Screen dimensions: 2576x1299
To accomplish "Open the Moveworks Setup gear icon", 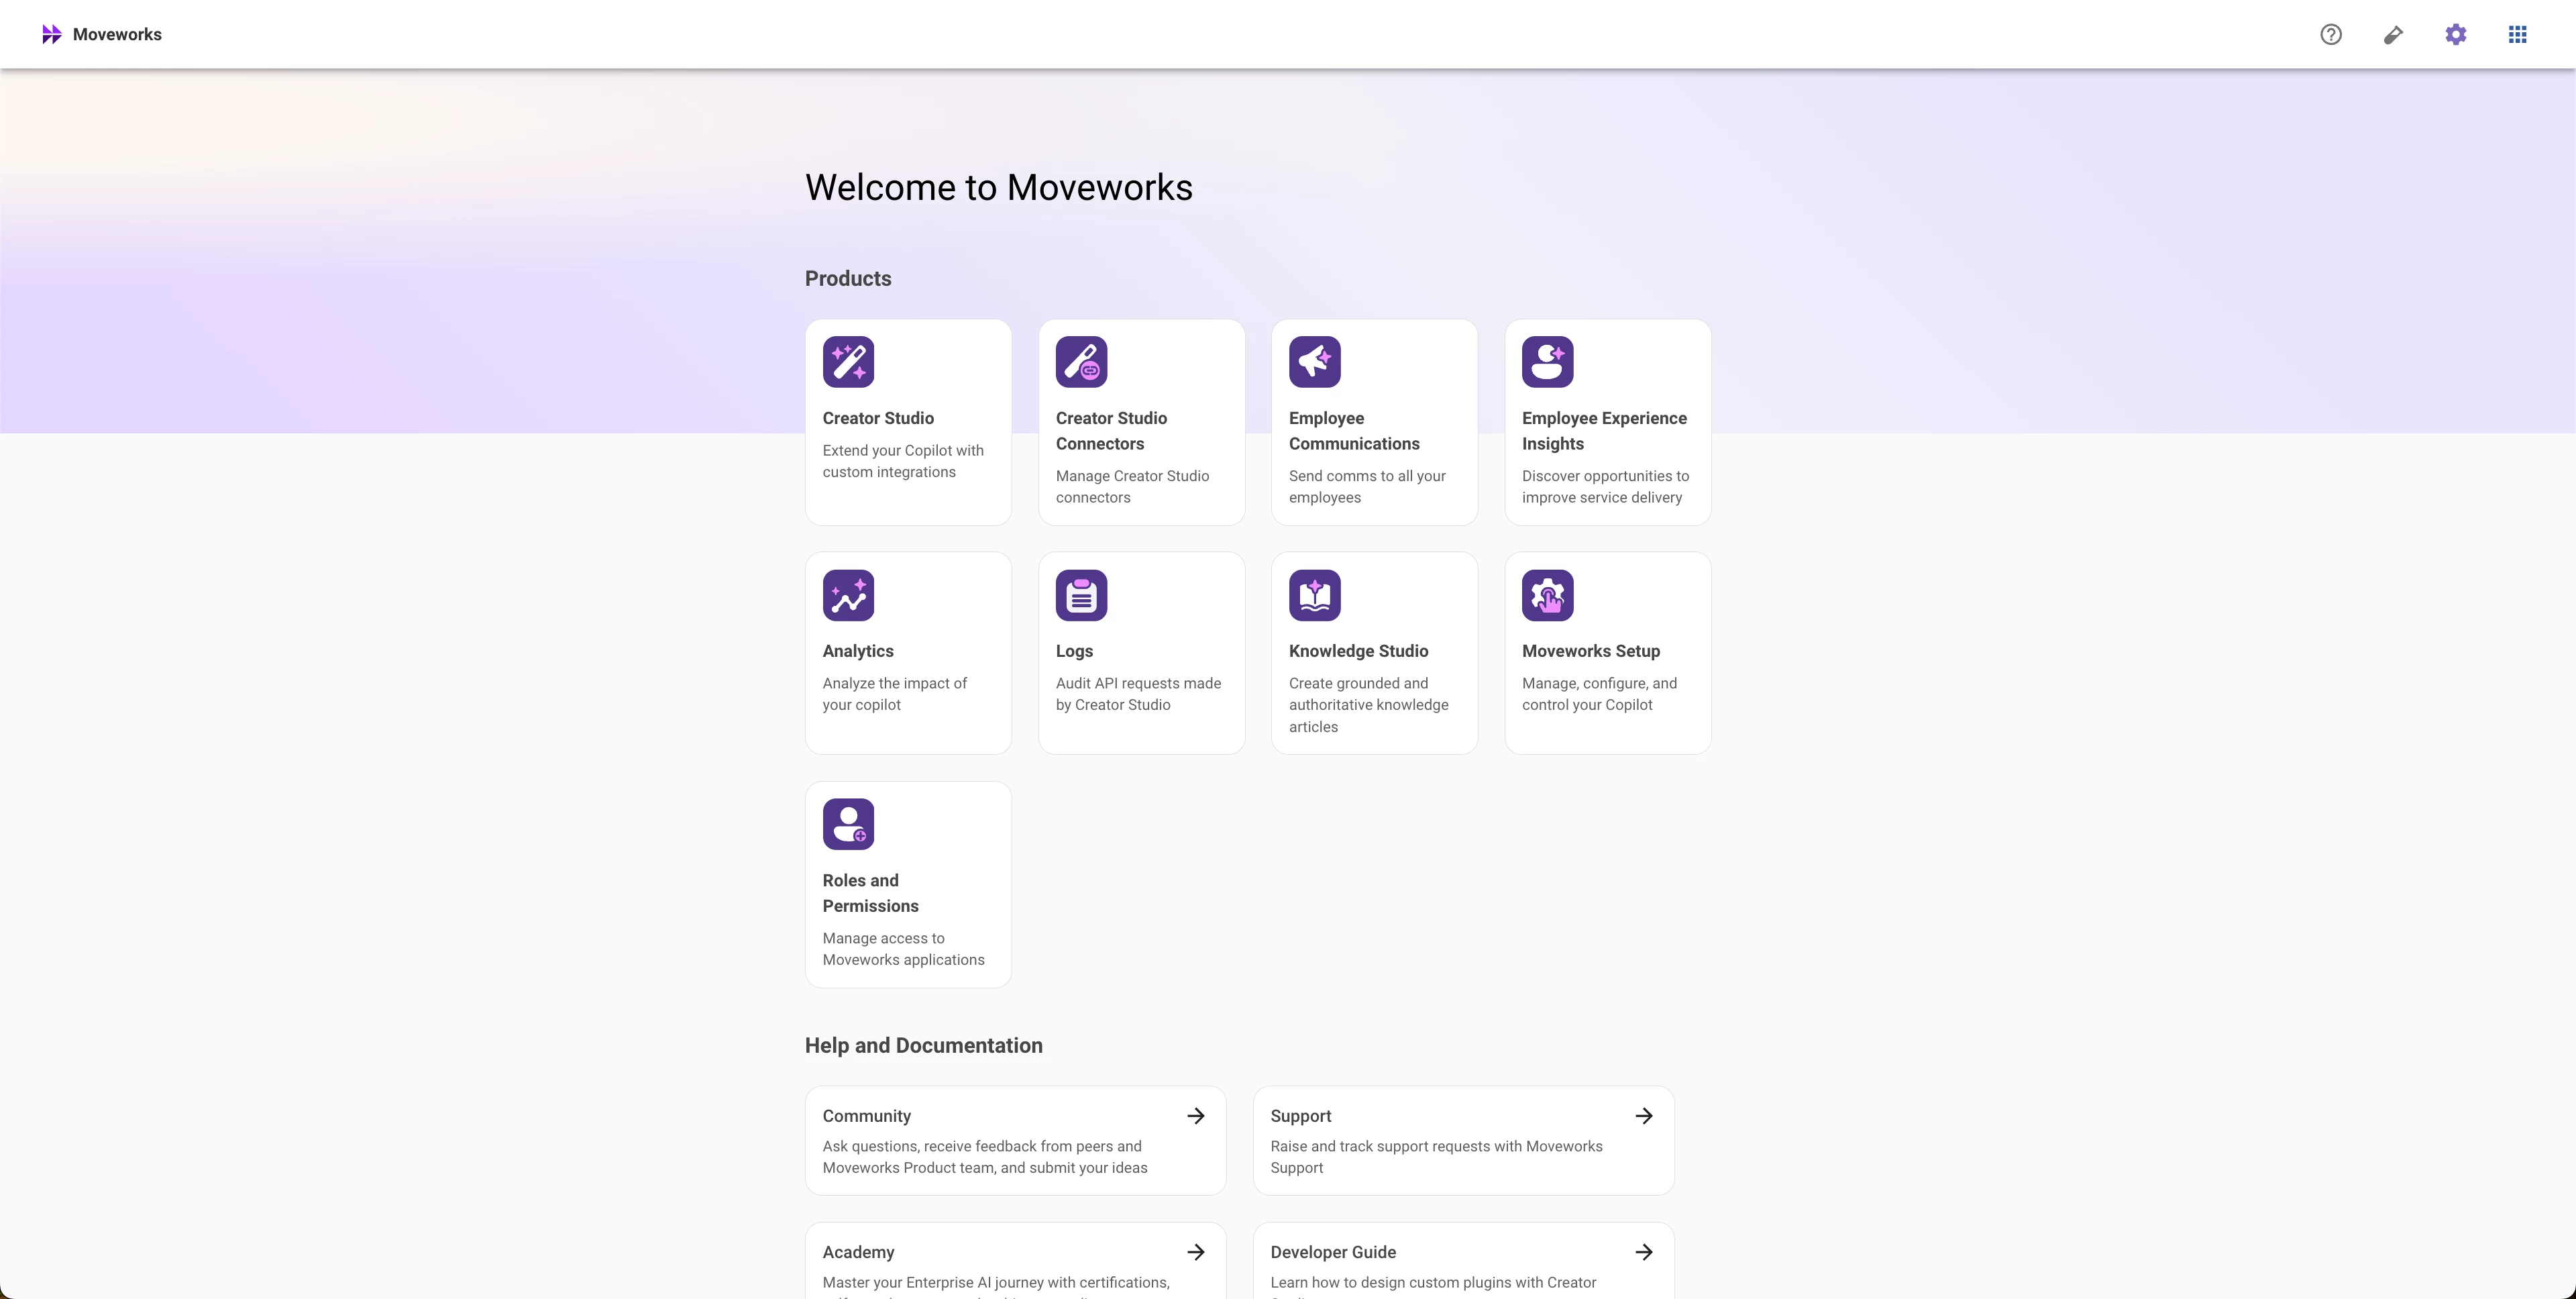I will point(1547,595).
